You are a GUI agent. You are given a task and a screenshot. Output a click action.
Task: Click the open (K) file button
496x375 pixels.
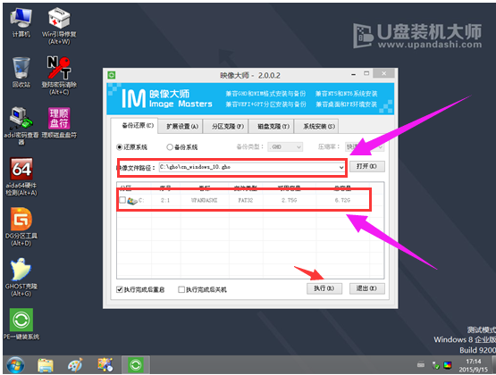tap(367, 166)
